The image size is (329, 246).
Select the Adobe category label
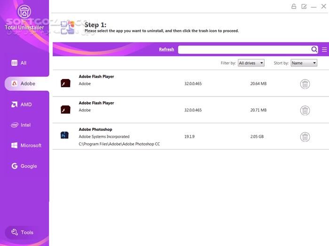point(28,84)
